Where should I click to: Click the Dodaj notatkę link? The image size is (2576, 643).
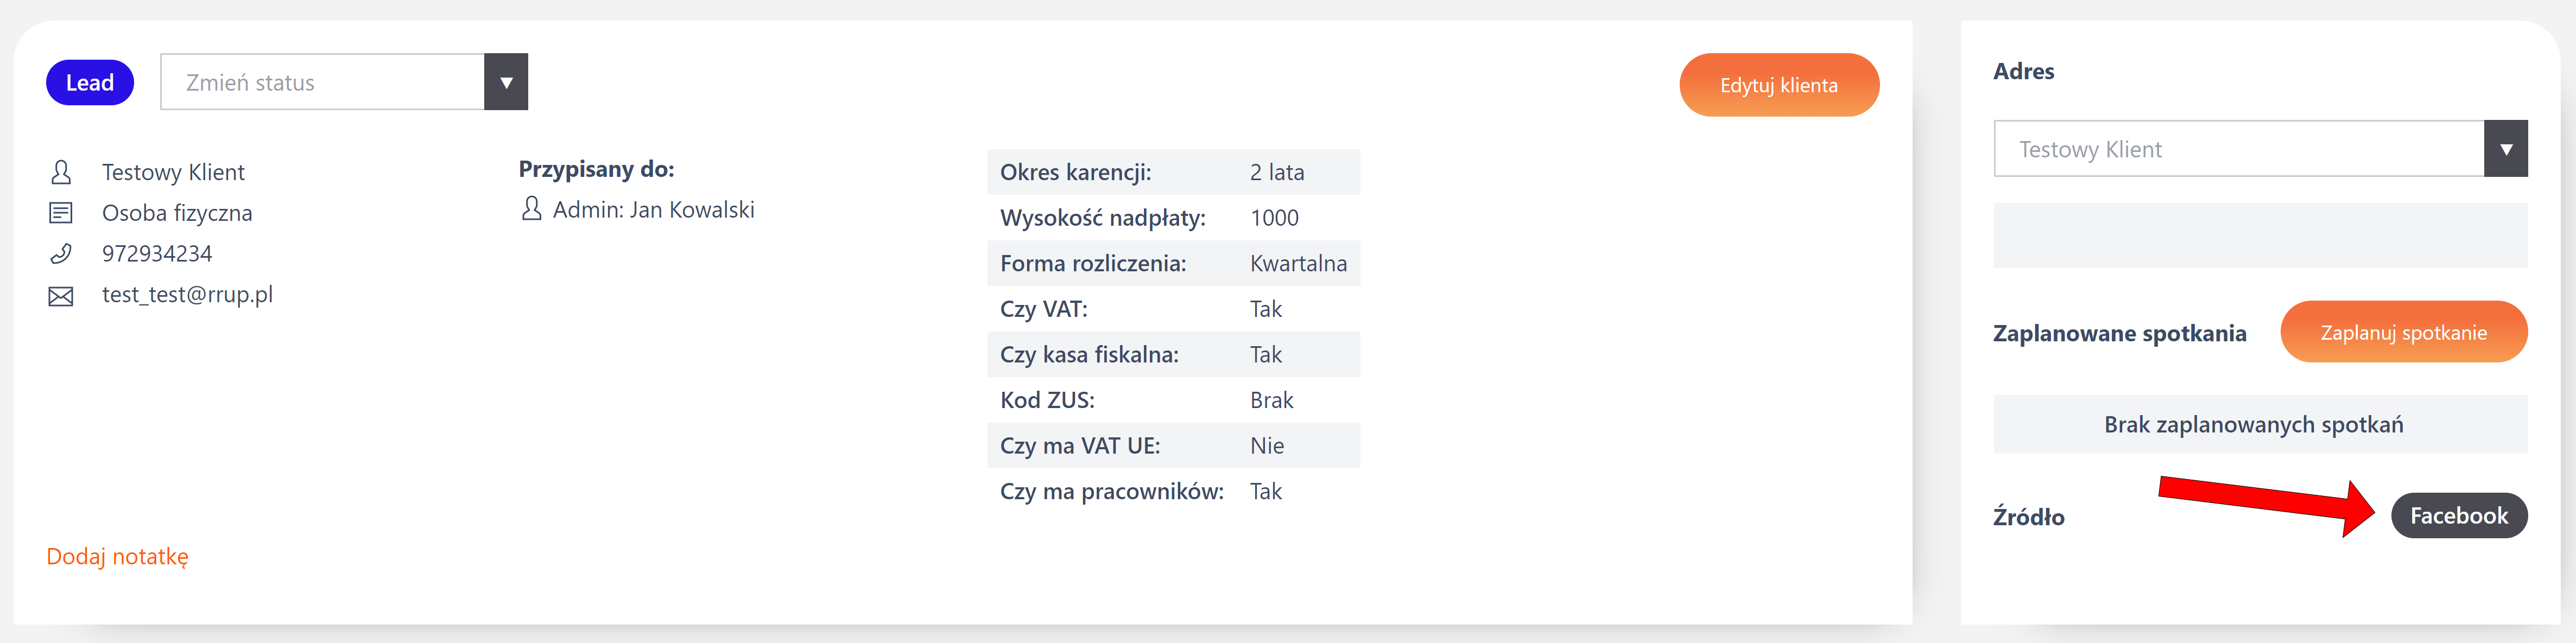[x=117, y=556]
